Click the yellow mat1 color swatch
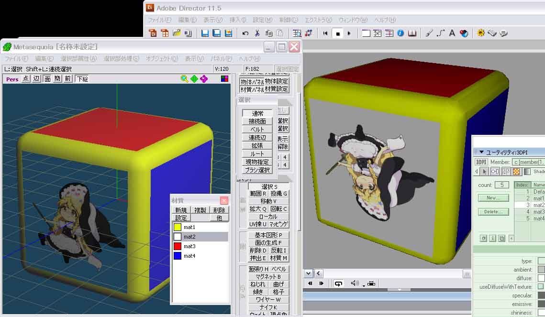545x317 pixels. (178, 227)
